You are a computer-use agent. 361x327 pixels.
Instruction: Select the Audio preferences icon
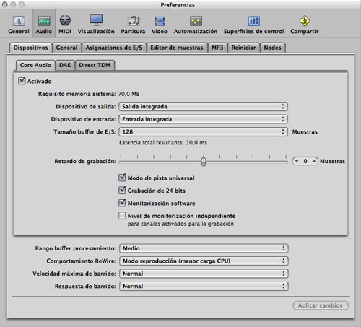[44, 22]
